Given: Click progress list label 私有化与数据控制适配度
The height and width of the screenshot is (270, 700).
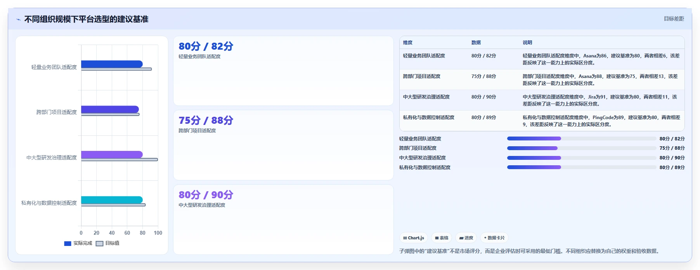Looking at the screenshot, I should point(425,168).
